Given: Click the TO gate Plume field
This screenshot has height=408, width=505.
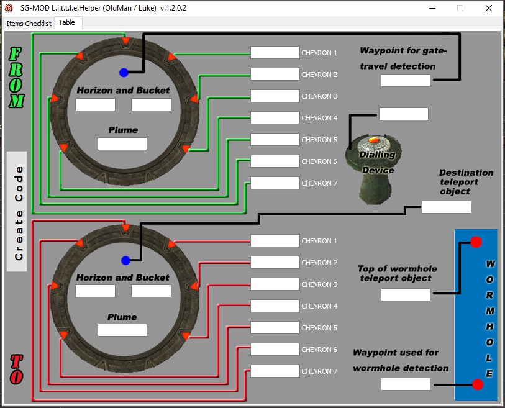Looking at the screenshot, I should (122, 330).
